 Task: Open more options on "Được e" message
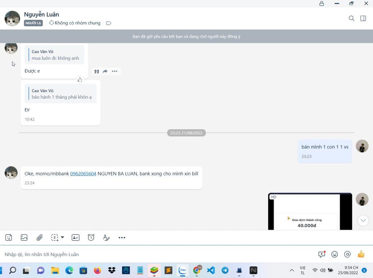point(114,71)
